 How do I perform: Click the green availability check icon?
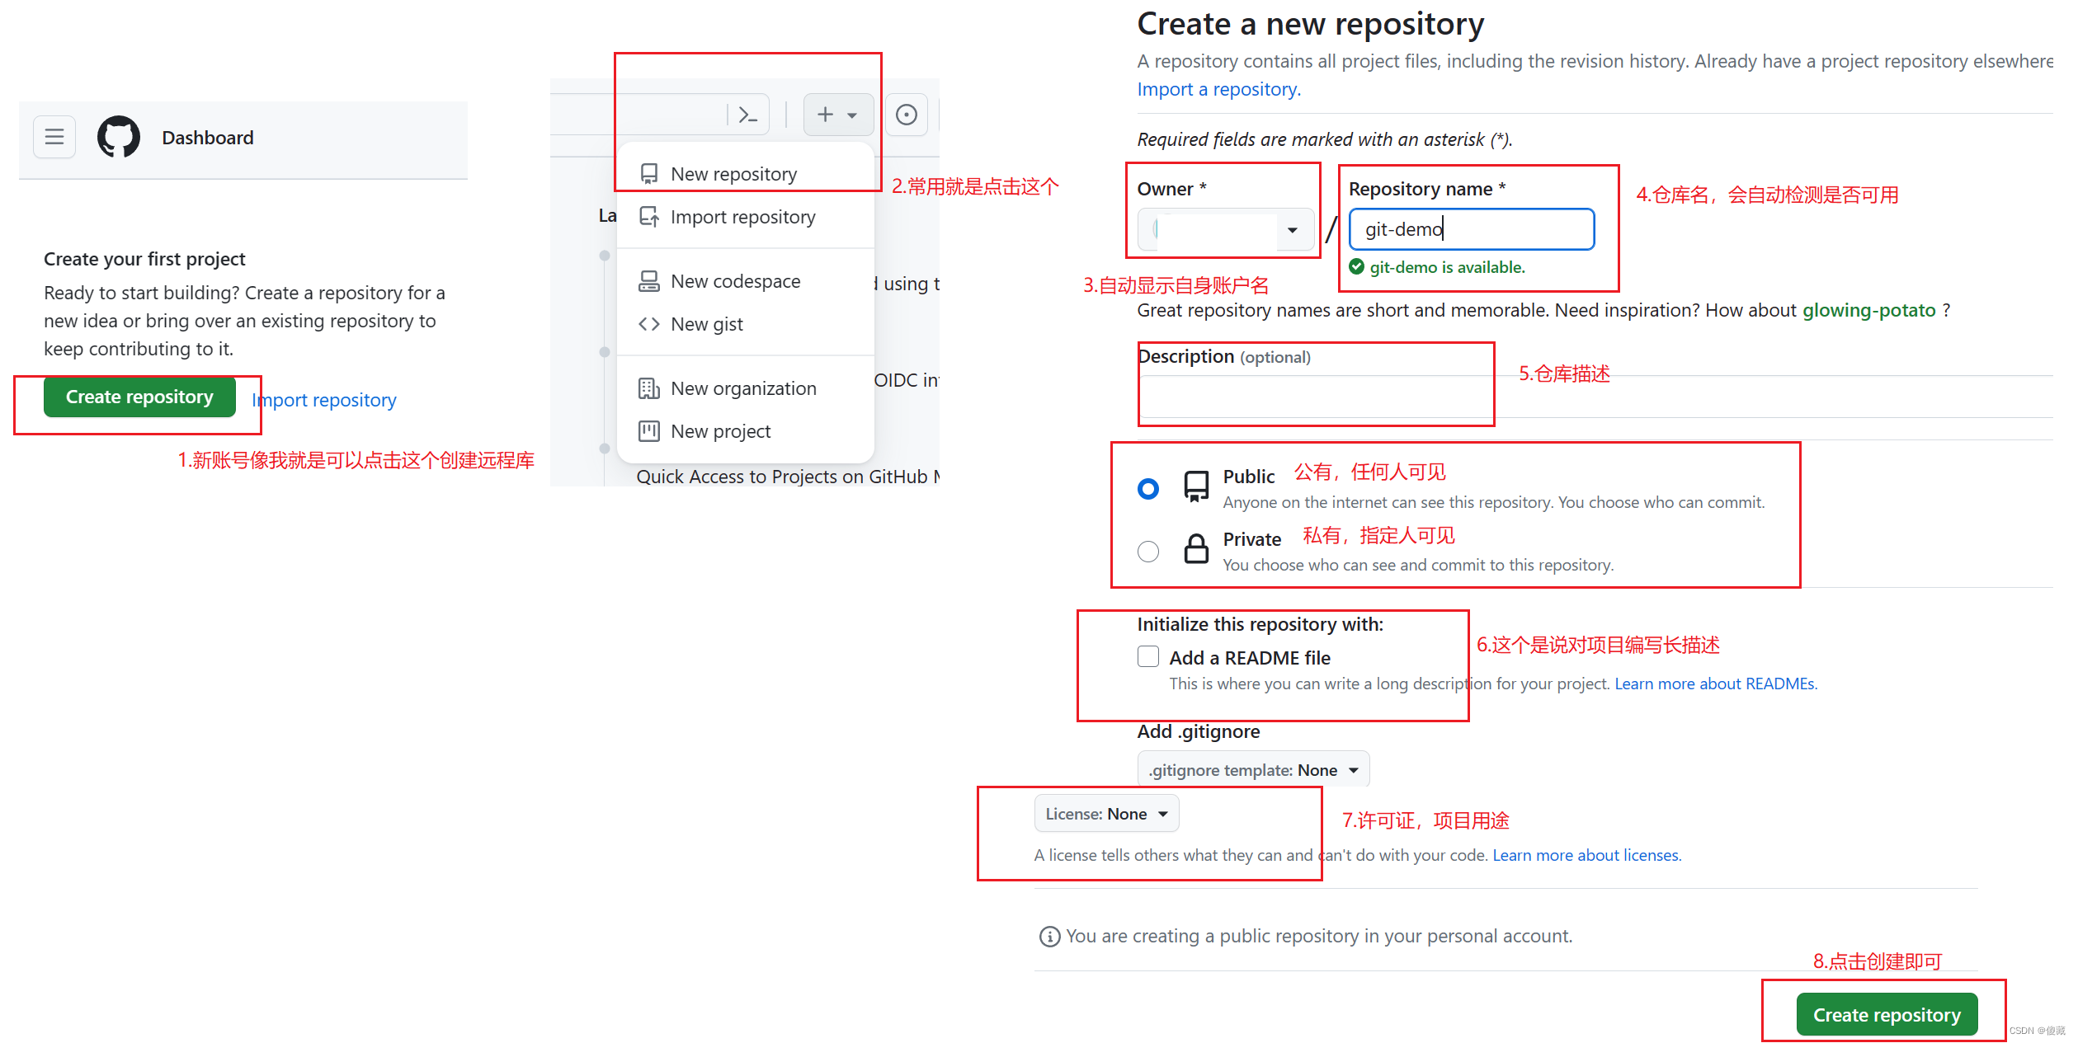(1357, 266)
